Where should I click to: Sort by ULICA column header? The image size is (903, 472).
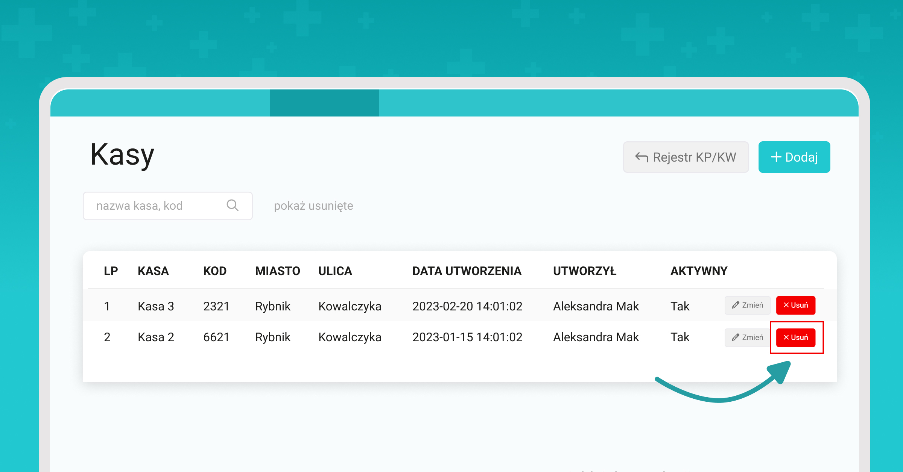335,271
